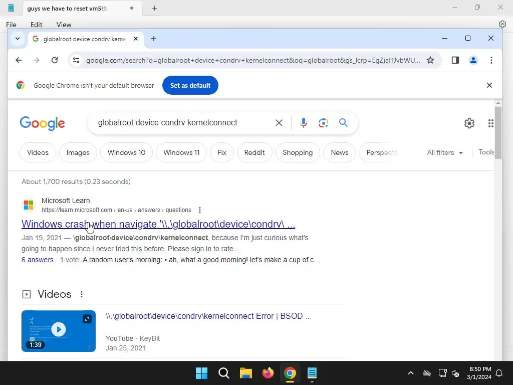Click Microsoft Learn site name

point(66,201)
